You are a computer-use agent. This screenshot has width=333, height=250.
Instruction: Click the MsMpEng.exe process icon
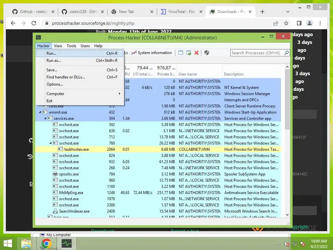pyautogui.click(x=55, y=193)
